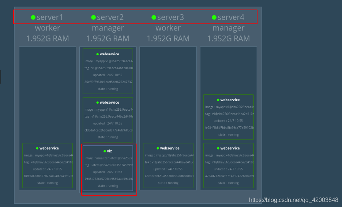Click the updated : 24/7 11:33 line
Screen dimensions: 342x207
tap(108, 172)
